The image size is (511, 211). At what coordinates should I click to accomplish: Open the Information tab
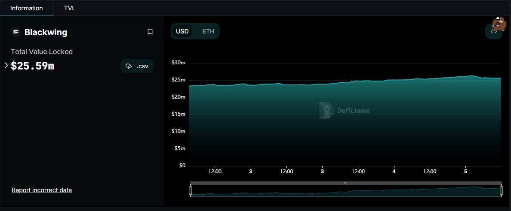pyautogui.click(x=26, y=8)
